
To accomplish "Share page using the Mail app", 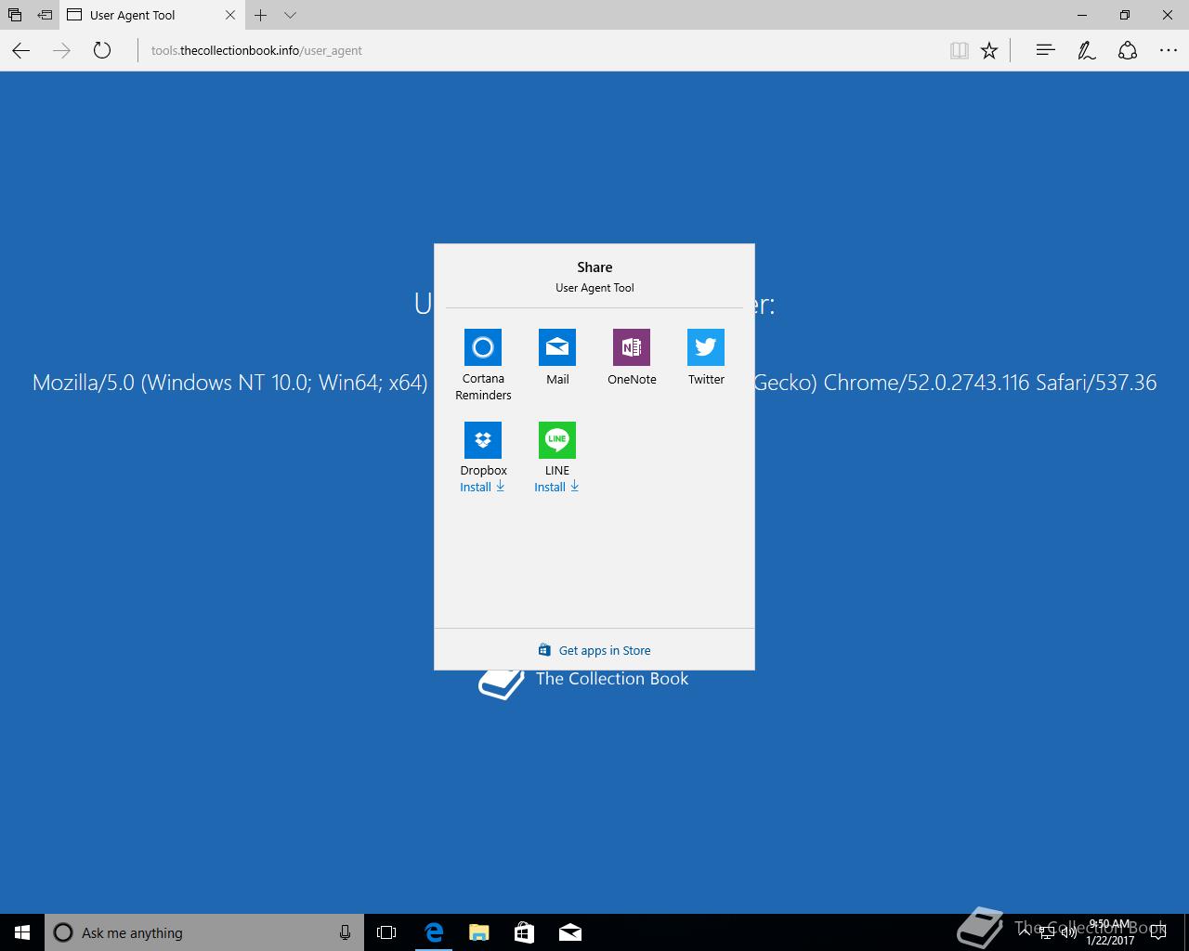I will 557,347.
